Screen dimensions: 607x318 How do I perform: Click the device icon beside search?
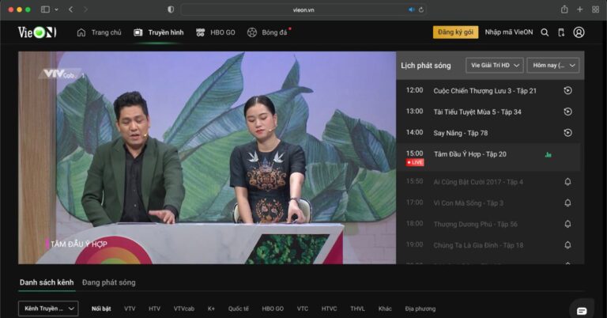[561, 32]
